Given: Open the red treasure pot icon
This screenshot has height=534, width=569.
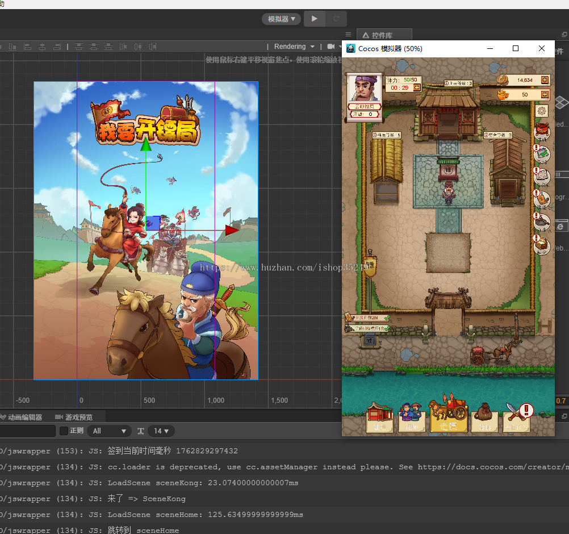Looking at the screenshot, I should point(542,131).
